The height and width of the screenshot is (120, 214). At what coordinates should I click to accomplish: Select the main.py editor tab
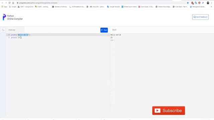[15, 30]
